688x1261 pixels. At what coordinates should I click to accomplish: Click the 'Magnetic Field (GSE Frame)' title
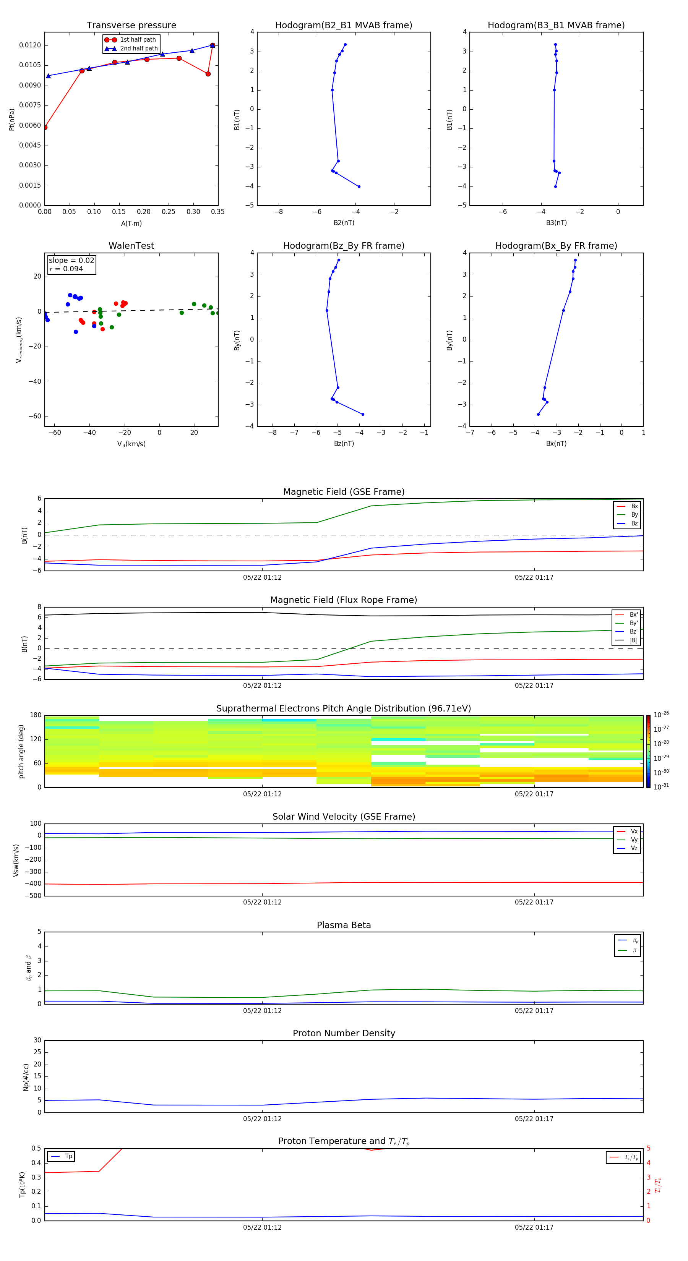(344, 492)
